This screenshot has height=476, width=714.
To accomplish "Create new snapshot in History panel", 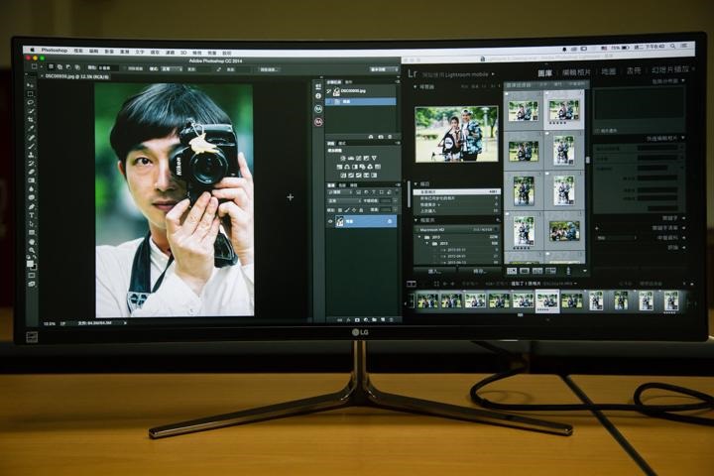I will click(x=381, y=137).
